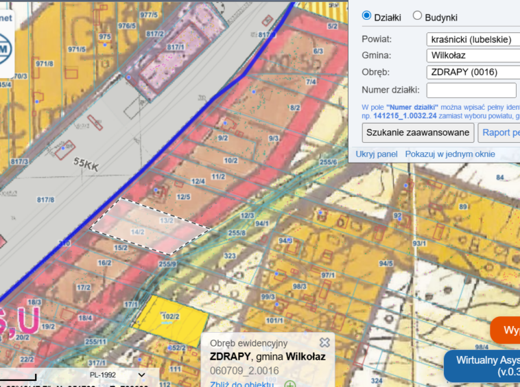This screenshot has height=387, width=520.
Task: Select the Budynki radio button
Action: tap(417, 16)
